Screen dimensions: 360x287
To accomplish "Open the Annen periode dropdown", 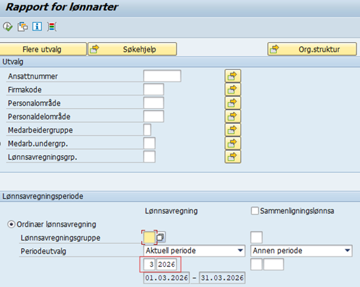I will [301, 250].
